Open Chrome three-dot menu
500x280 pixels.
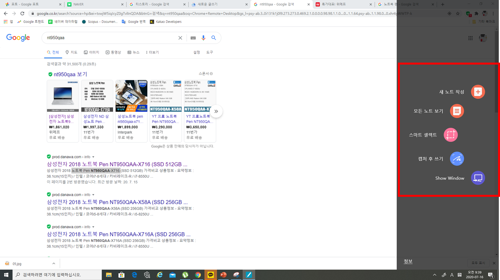click(x=494, y=13)
